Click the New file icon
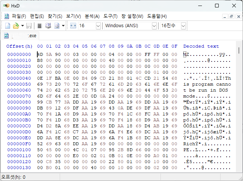 [x=7, y=26]
